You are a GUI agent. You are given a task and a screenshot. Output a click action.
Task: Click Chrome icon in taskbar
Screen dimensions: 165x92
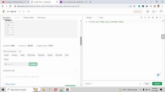pyautogui.click(x=68, y=90)
